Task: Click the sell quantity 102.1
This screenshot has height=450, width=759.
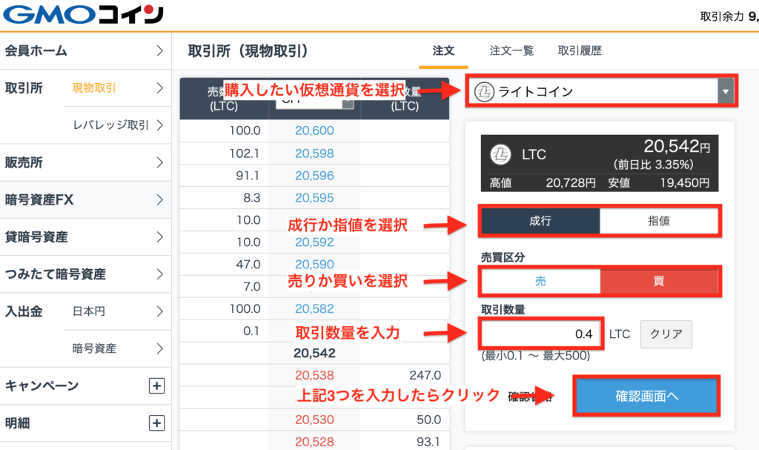Action: click(x=245, y=153)
